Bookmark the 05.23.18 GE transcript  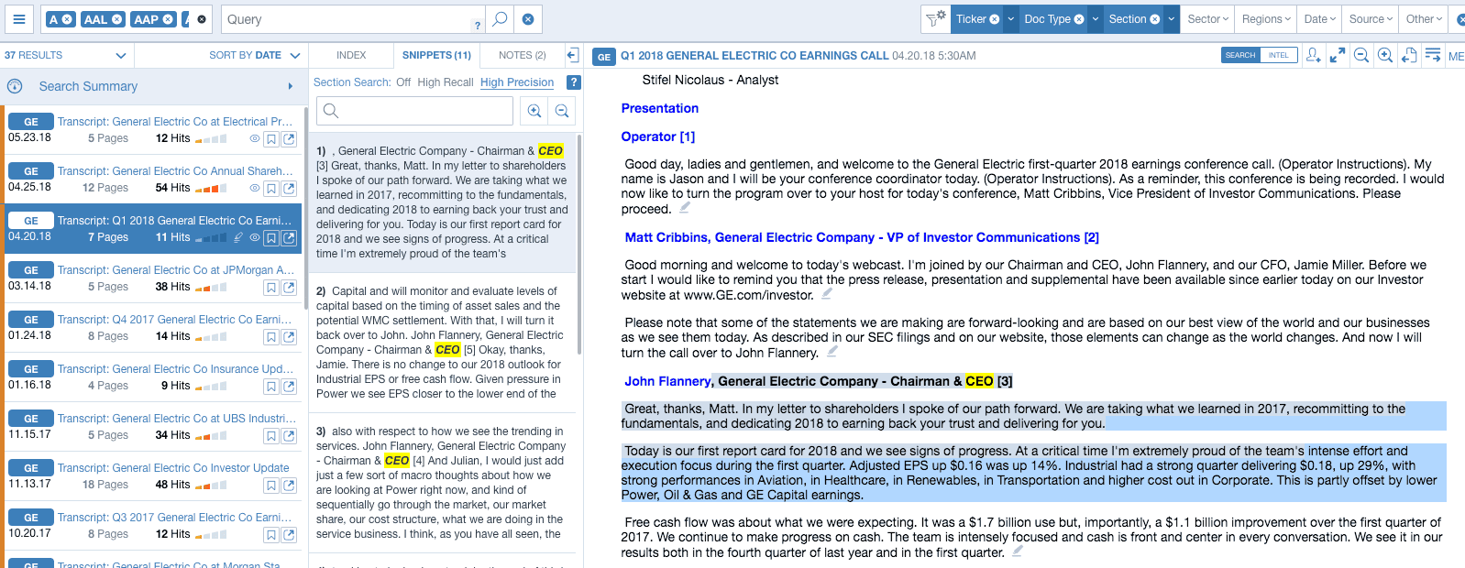click(271, 139)
